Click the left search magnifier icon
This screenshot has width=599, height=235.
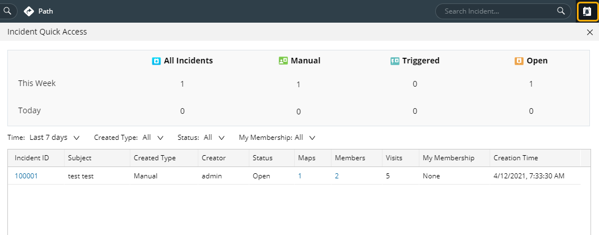click(x=7, y=11)
